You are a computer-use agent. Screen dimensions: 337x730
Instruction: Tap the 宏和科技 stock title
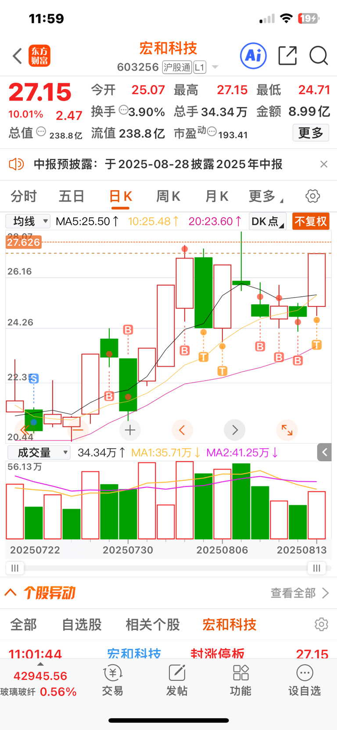168,48
